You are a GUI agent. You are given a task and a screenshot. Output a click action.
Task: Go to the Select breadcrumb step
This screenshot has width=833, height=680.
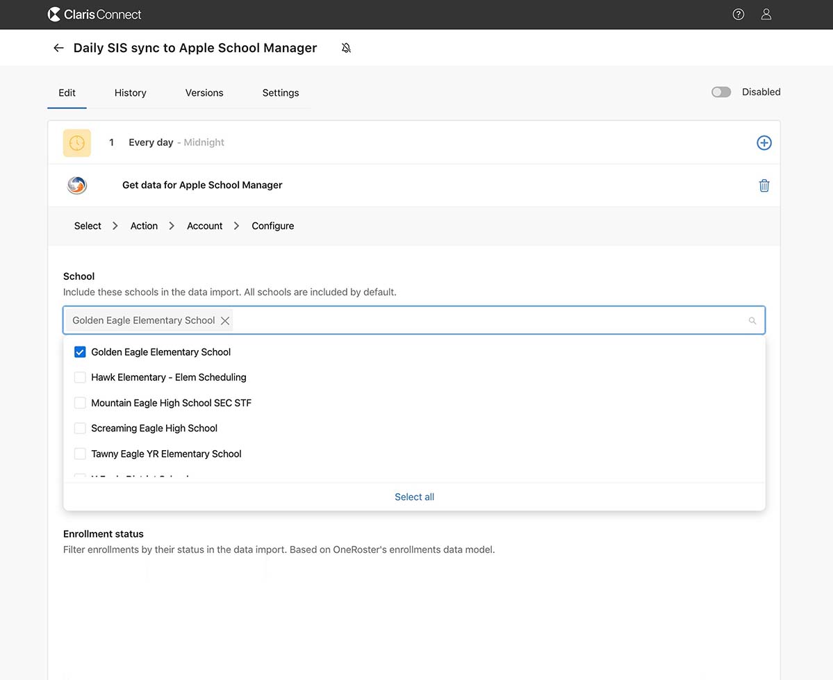click(x=88, y=226)
